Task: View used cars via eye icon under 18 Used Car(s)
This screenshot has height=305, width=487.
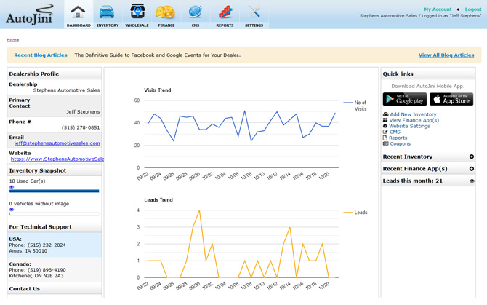Action: [12, 187]
